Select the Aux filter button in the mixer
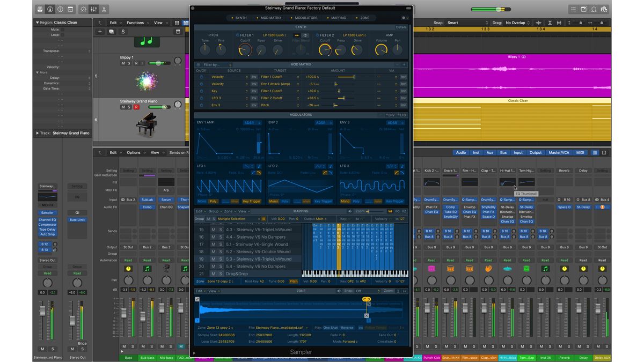 (490, 153)
